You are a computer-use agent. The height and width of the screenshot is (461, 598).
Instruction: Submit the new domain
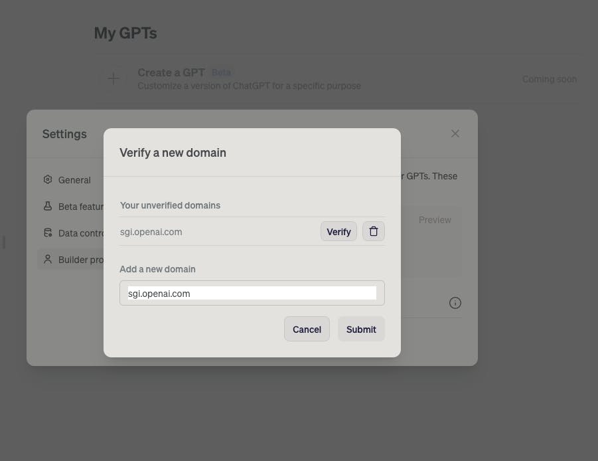(361, 329)
